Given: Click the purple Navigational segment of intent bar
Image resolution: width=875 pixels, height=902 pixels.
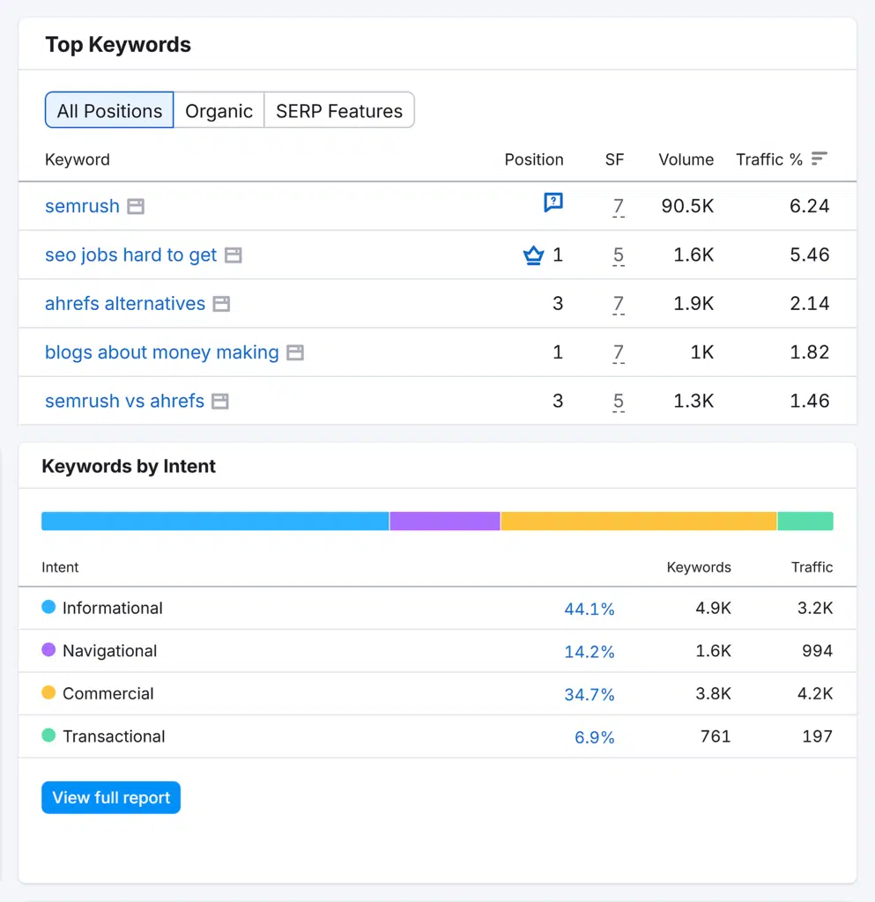Looking at the screenshot, I should point(444,521).
